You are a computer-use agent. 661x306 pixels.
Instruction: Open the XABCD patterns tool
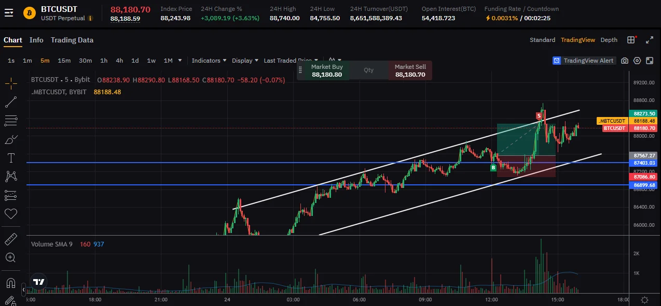pos(11,177)
